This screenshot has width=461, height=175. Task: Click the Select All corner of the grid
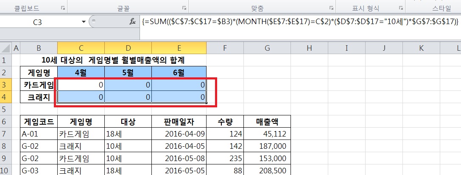point(6,49)
